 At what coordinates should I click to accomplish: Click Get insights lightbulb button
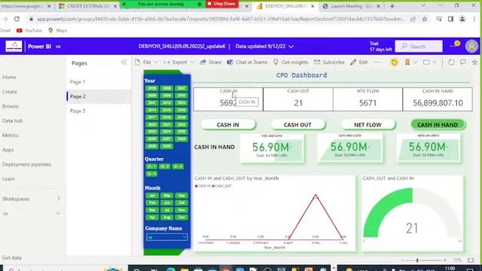coord(291,62)
